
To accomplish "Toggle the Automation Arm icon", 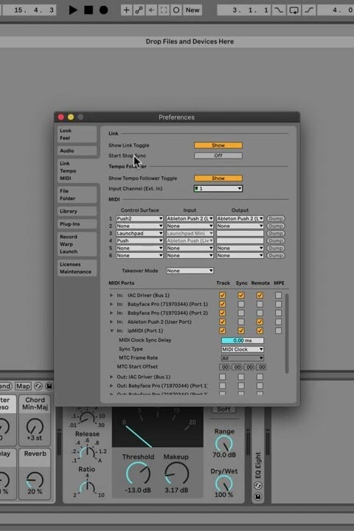I will [x=139, y=10].
